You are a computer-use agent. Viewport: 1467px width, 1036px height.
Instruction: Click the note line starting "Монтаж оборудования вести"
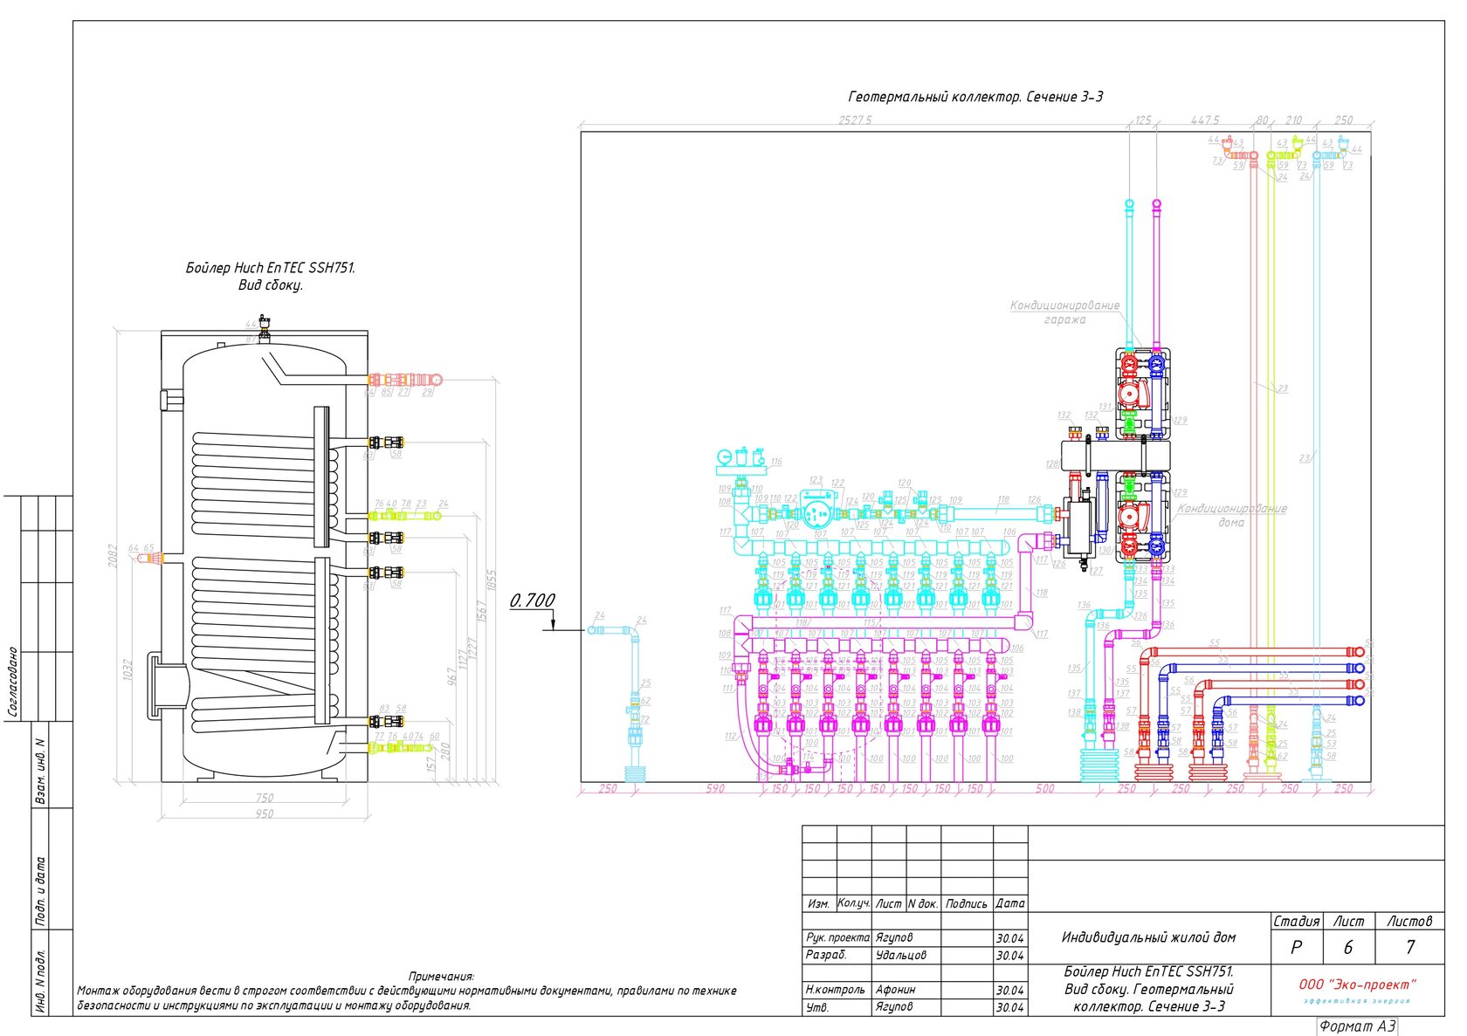(x=407, y=991)
